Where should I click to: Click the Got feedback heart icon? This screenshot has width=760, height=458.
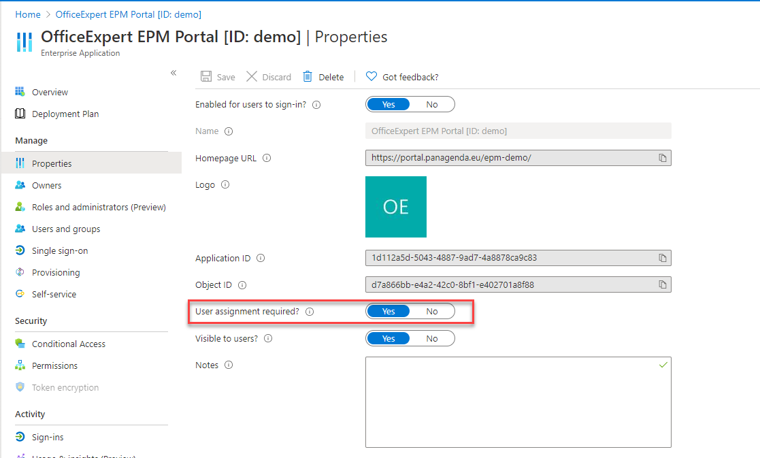click(x=371, y=77)
